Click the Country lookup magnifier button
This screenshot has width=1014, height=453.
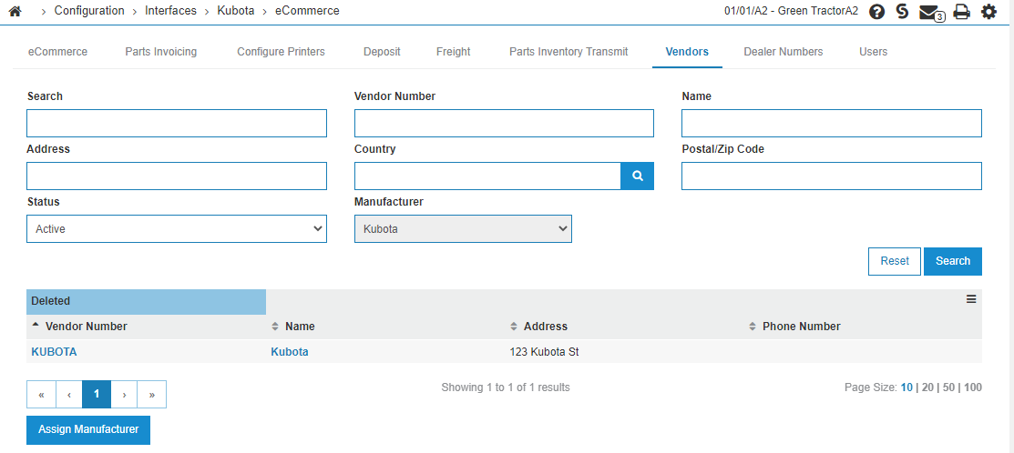[638, 176]
